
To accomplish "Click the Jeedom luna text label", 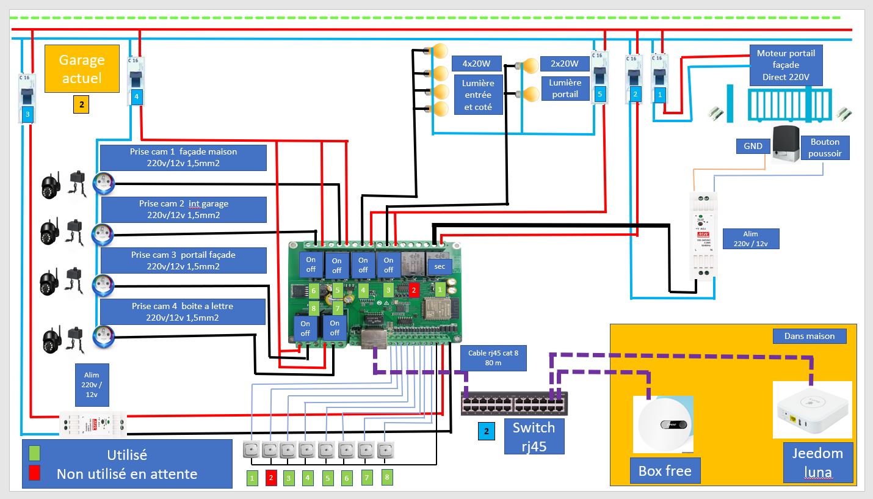I will pos(817,462).
